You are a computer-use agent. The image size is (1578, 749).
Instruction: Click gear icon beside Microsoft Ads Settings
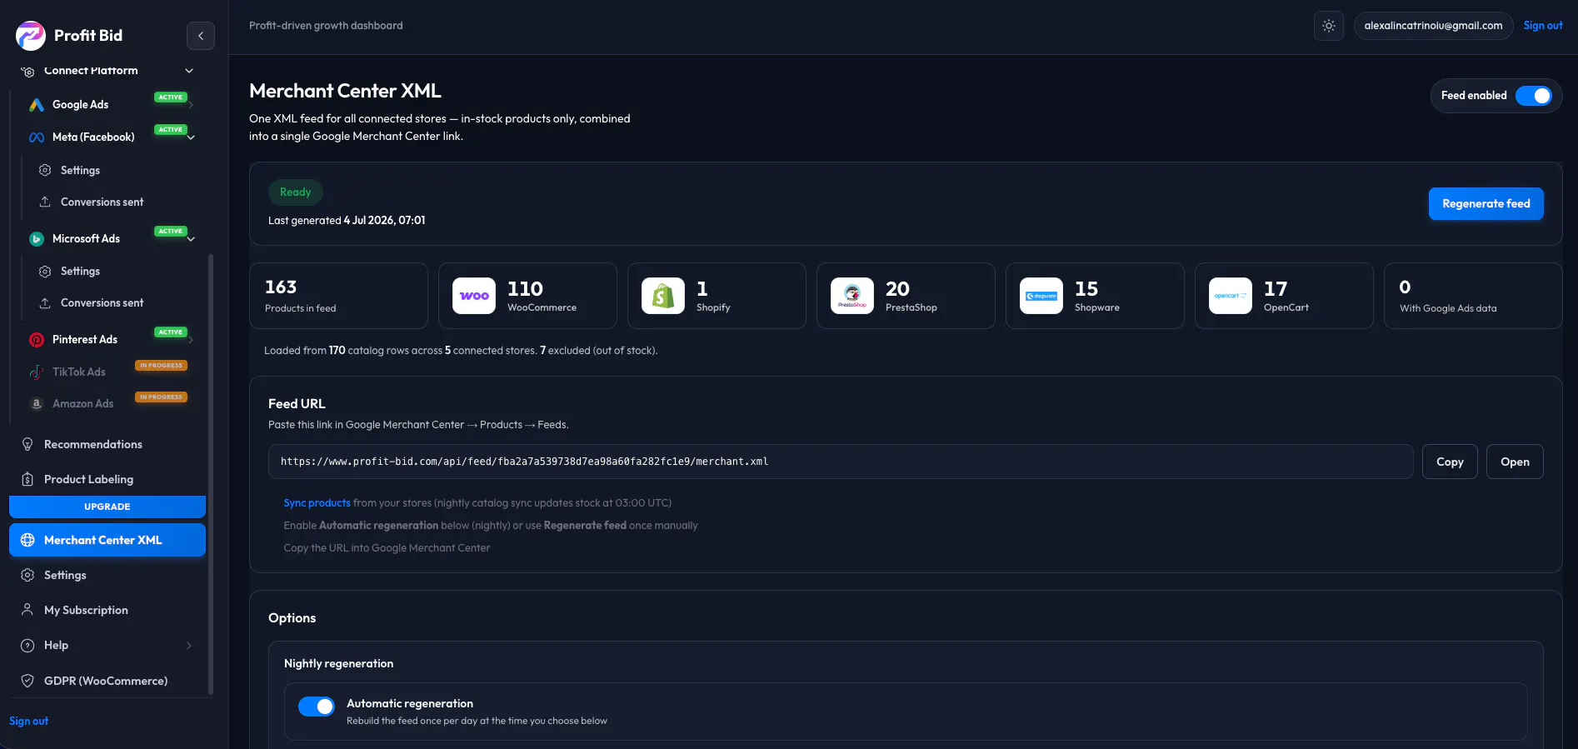tap(45, 272)
